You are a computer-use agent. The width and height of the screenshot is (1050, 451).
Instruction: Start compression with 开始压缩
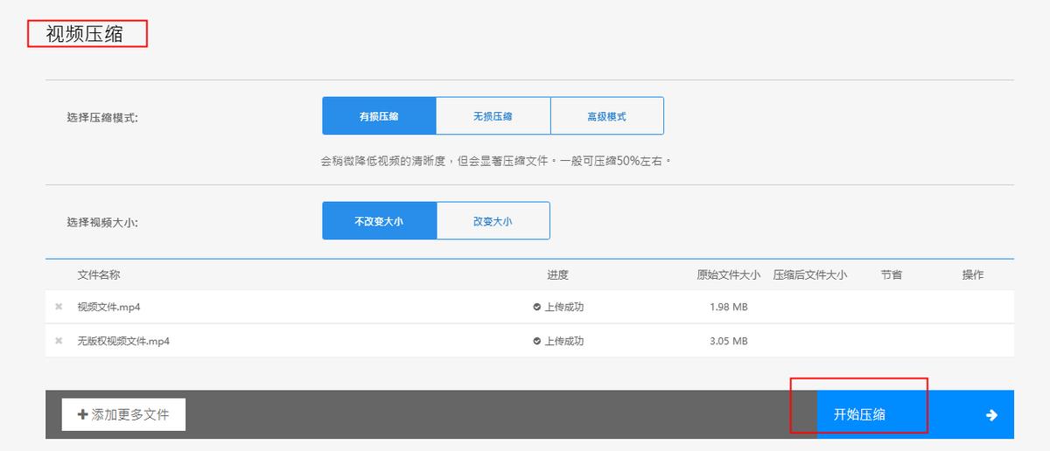pyautogui.click(x=915, y=414)
